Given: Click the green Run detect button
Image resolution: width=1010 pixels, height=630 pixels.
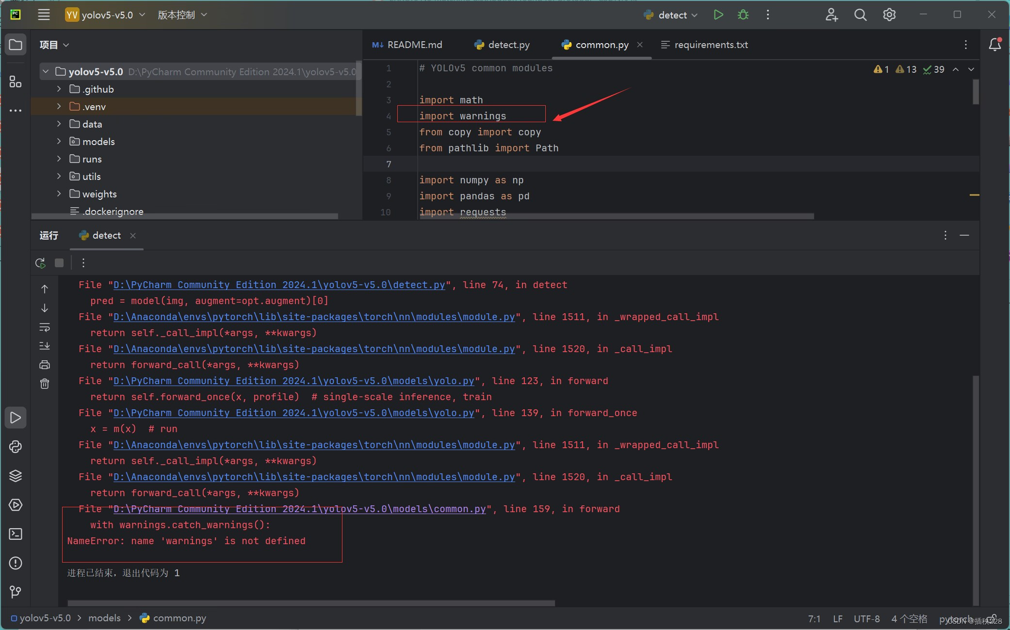Looking at the screenshot, I should 718,15.
